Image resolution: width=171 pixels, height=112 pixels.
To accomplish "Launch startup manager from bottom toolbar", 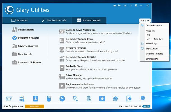I will [9, 99].
